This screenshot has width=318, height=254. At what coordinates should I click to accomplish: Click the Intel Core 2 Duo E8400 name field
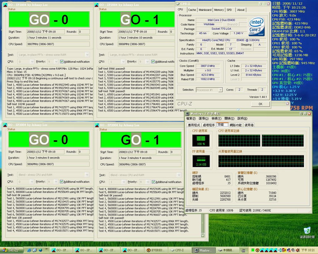point(221,20)
